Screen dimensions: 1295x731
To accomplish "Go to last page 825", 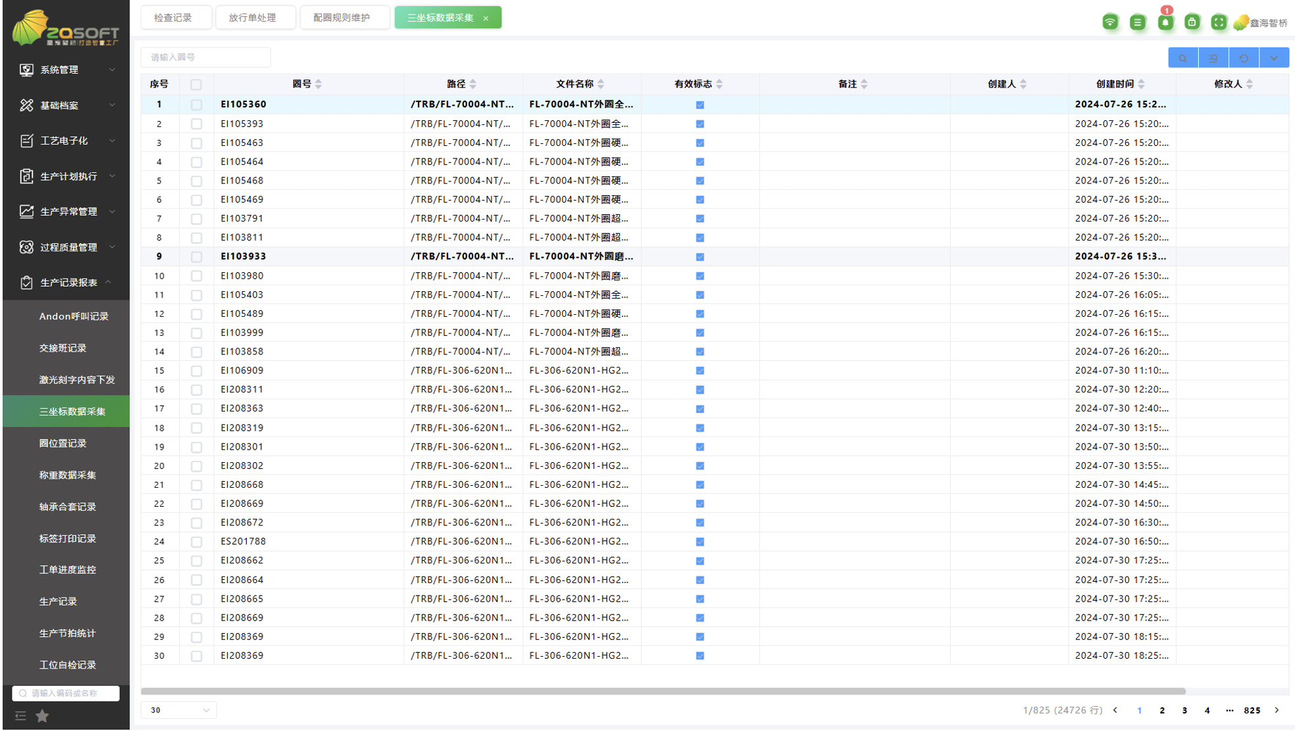I will pos(1252,711).
